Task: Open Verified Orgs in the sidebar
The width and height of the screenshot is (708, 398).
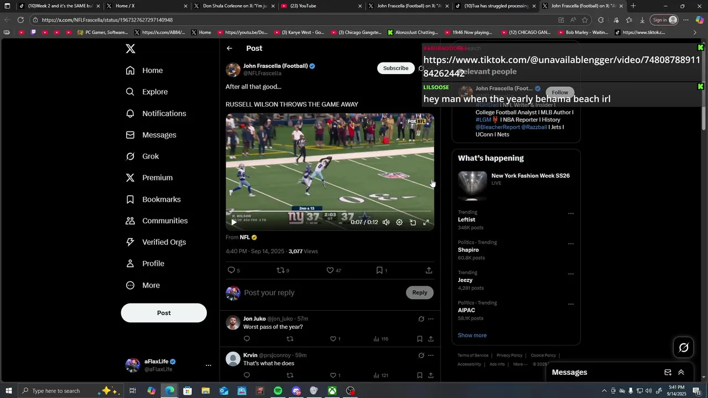Action: pos(155,242)
